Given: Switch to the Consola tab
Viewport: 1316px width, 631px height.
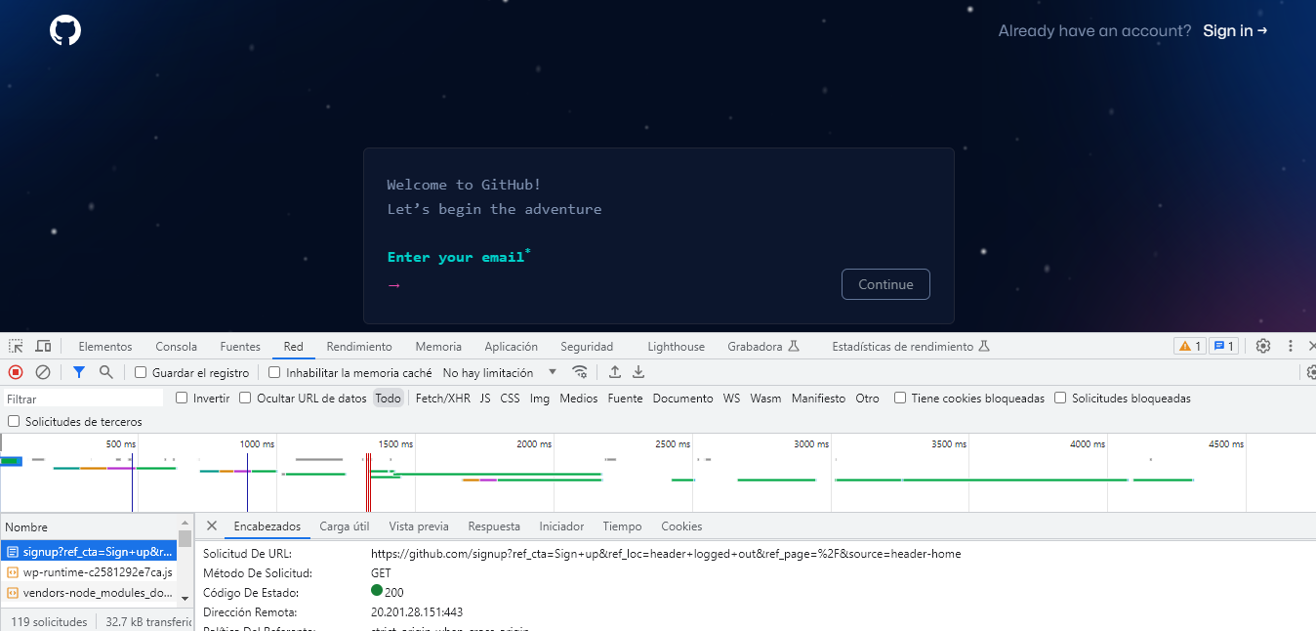Looking at the screenshot, I should pyautogui.click(x=176, y=346).
